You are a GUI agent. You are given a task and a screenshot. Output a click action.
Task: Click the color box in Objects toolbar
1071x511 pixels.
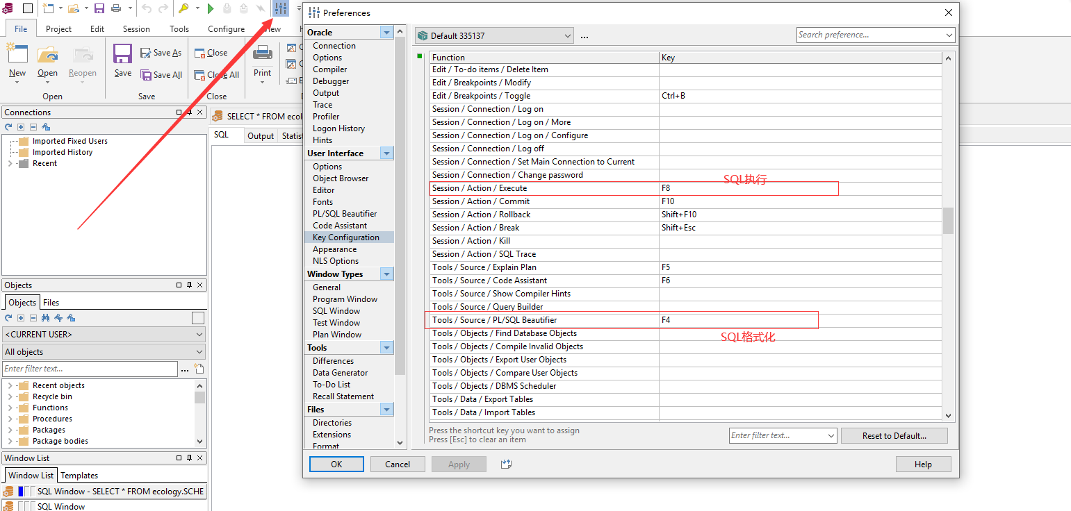(x=198, y=318)
